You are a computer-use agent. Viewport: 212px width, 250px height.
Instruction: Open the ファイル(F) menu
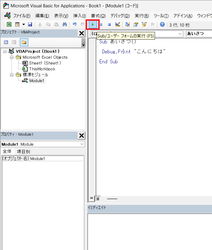[21, 16]
